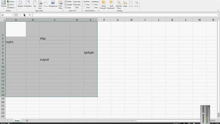Open the Print Area menu
This screenshot has width=220, height=124.
[40, 4]
